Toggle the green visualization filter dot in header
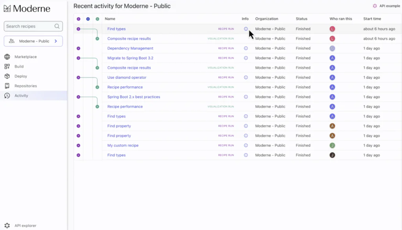 (97, 19)
